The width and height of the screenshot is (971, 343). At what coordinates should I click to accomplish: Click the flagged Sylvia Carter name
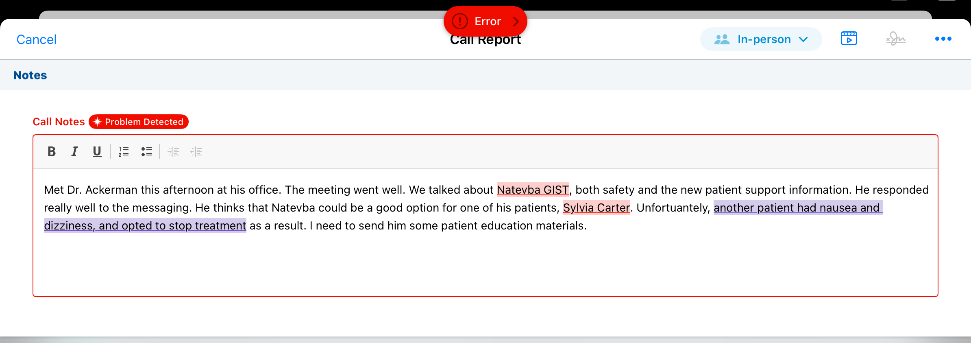[596, 208]
